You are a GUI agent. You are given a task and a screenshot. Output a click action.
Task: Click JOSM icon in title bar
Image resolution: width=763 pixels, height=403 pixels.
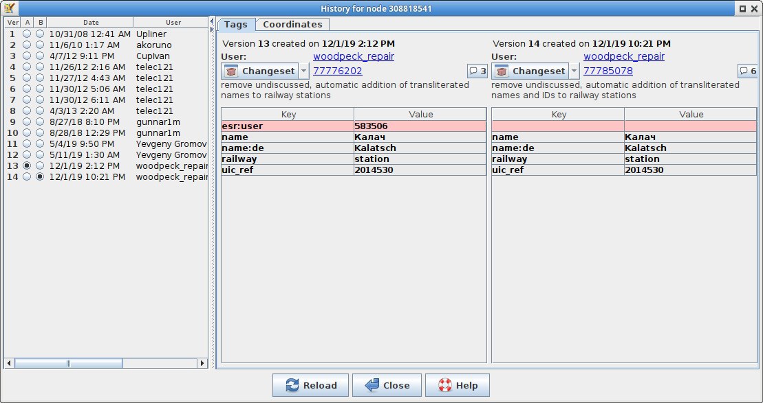coord(9,8)
